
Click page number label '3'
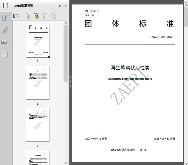[x=38, y=145]
